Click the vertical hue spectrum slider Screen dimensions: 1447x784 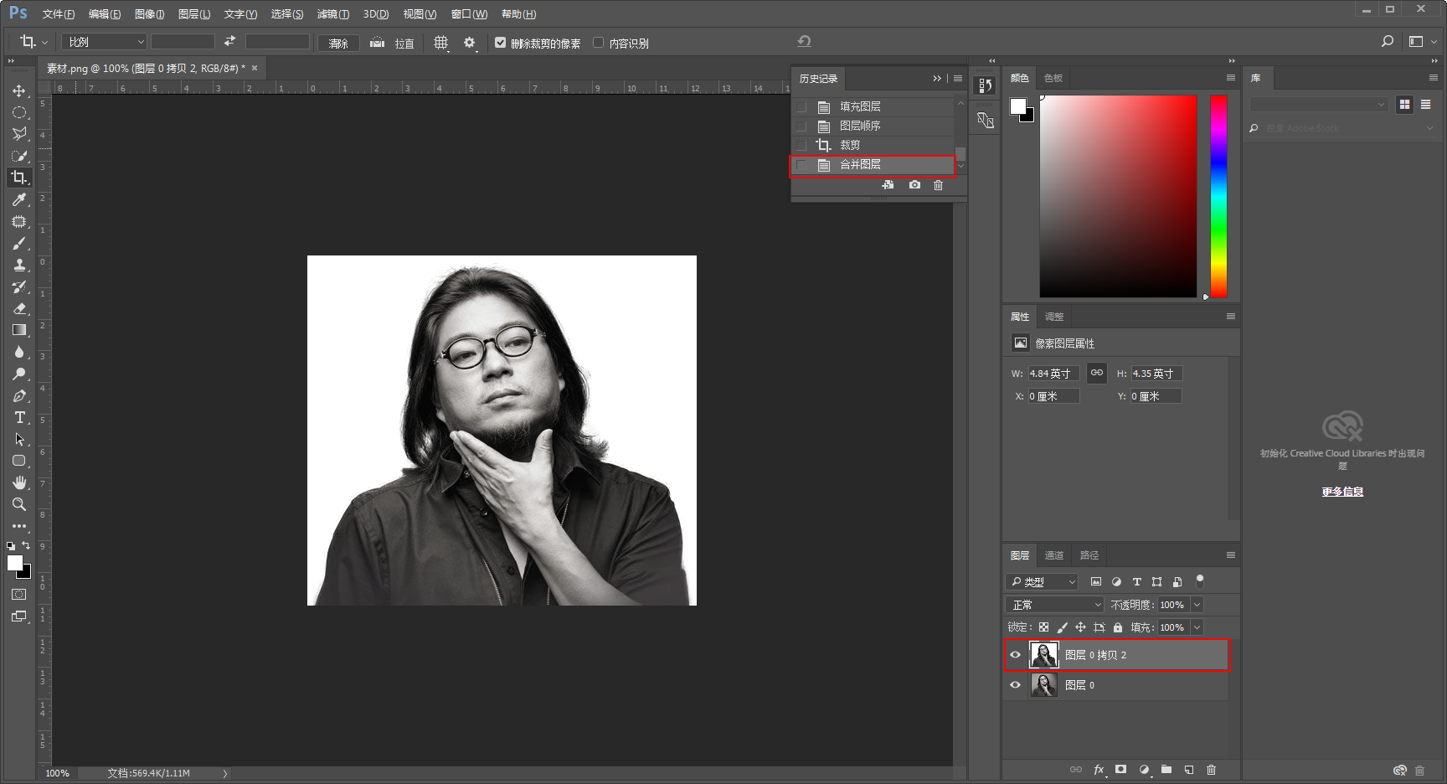pos(1218,196)
